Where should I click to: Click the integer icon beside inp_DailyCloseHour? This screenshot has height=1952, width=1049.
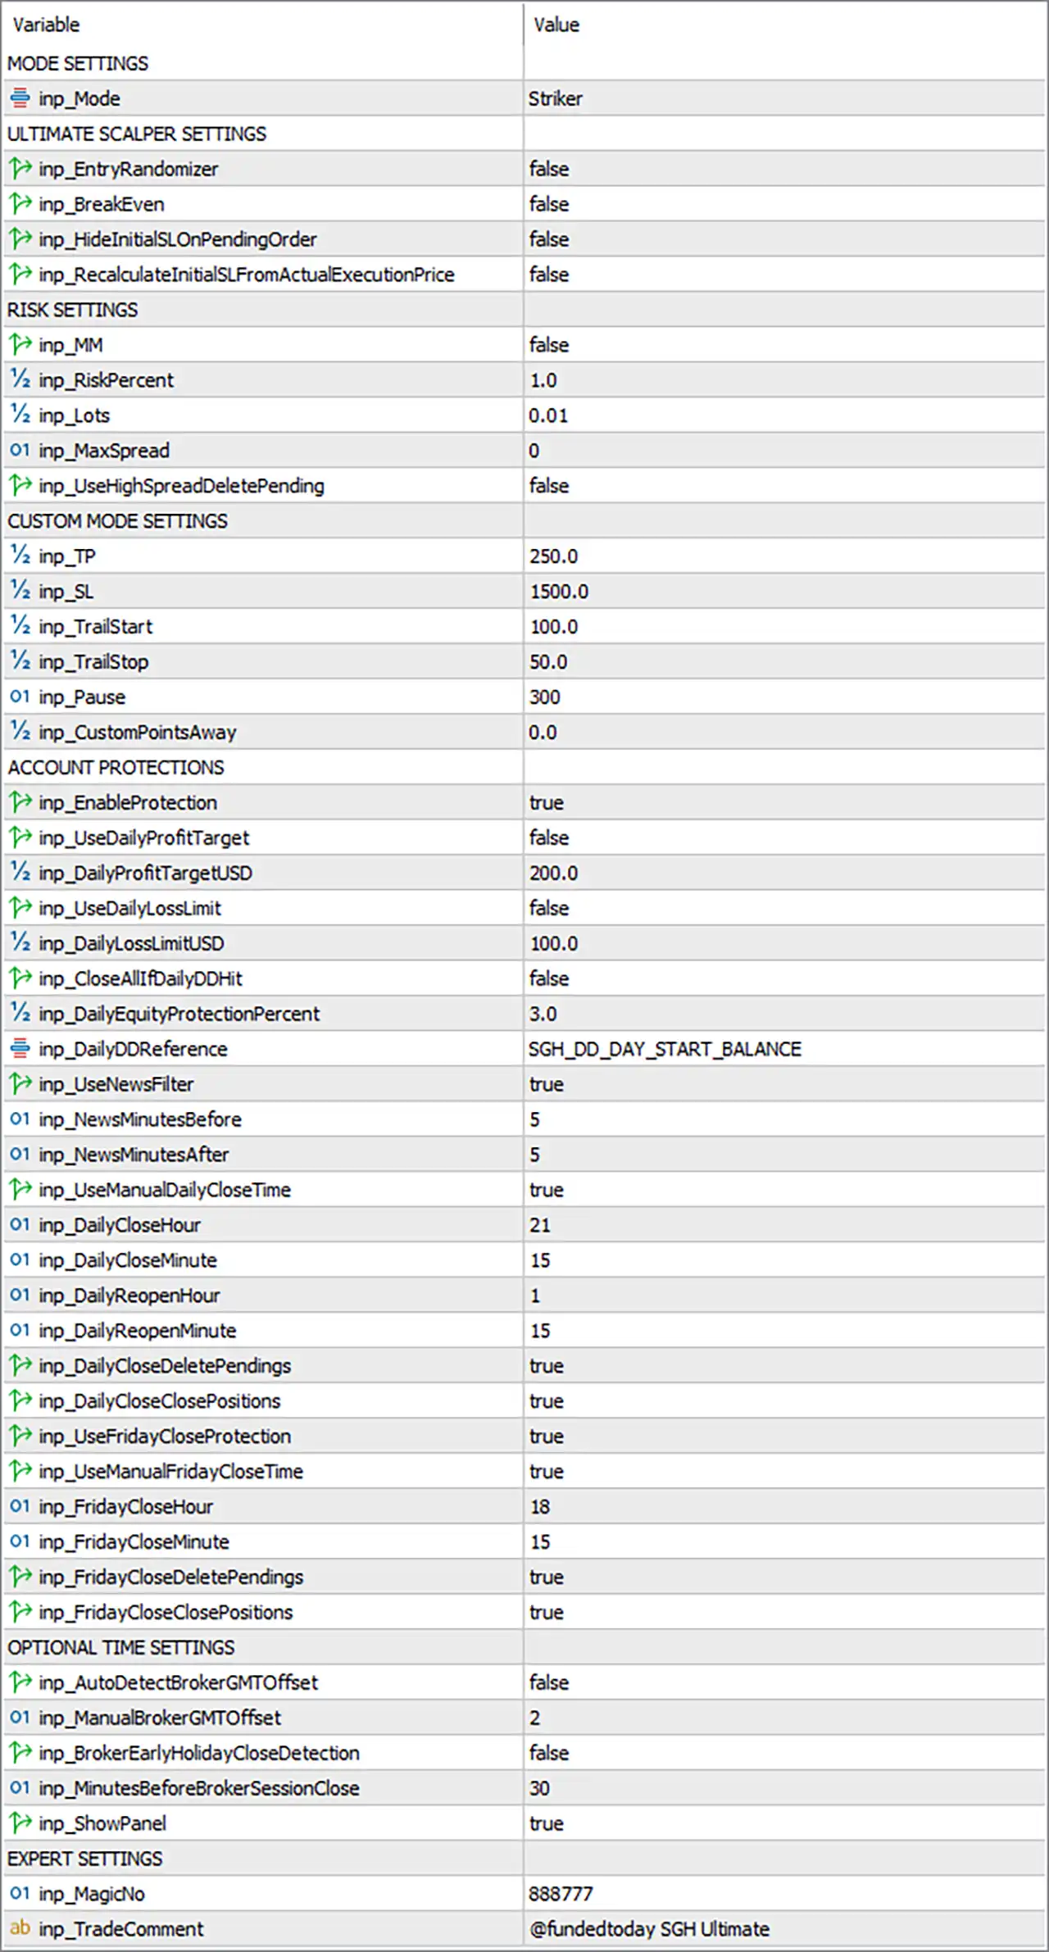pyautogui.click(x=20, y=1224)
